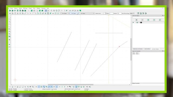Open the Point d'Accrochage dropdown
Screen dimensions: 173x97
point(132,13)
